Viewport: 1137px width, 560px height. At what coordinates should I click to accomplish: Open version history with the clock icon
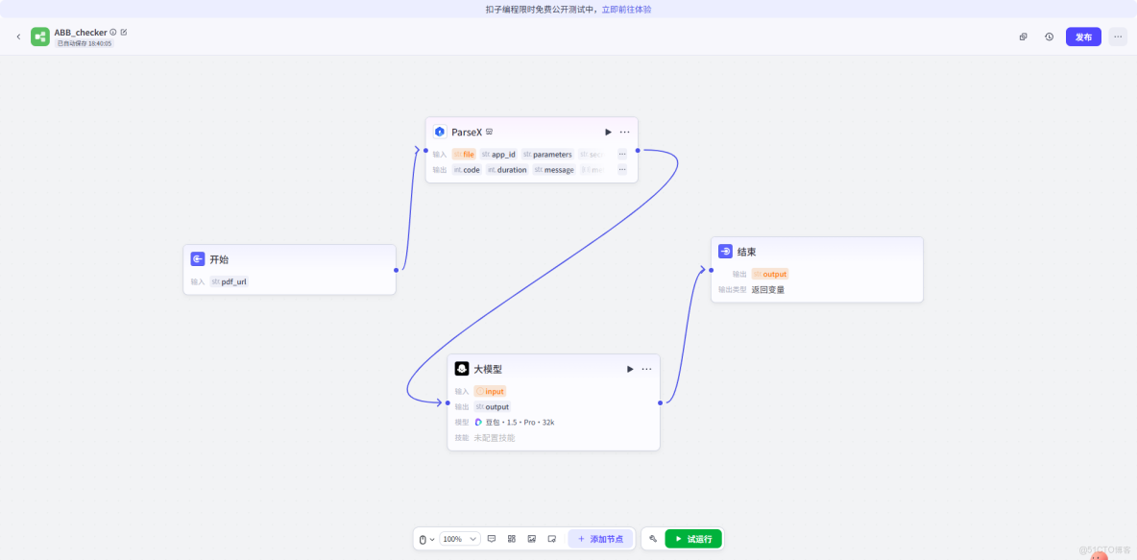pos(1049,36)
